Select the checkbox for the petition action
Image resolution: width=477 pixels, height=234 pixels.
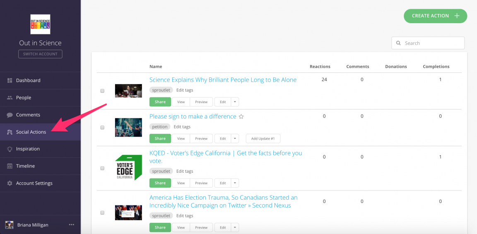tap(102, 128)
